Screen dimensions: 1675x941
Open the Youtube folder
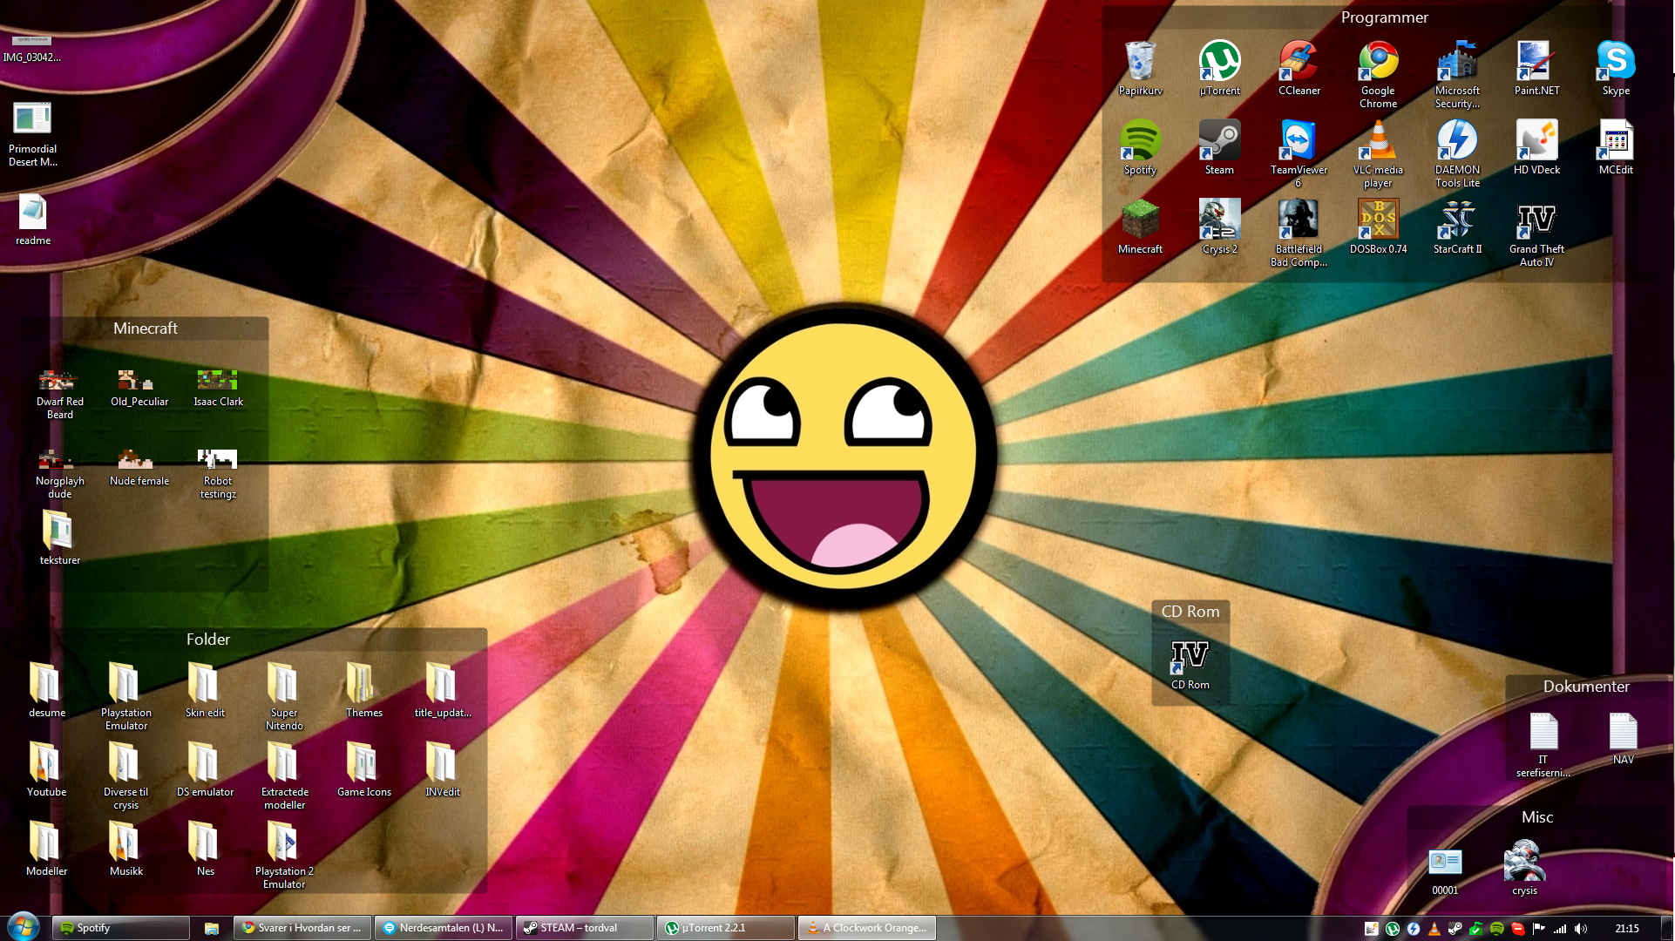(x=46, y=769)
